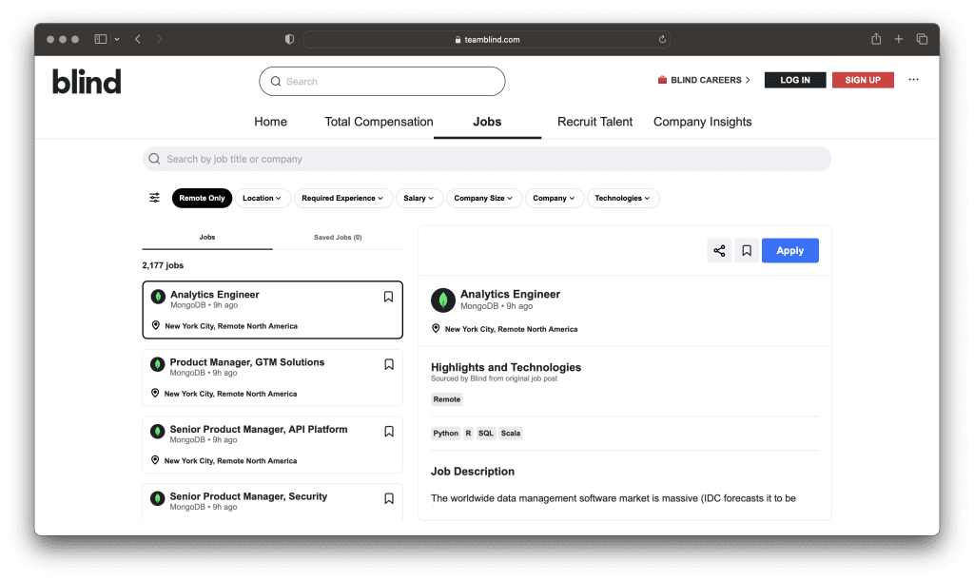Click the MongoDB logo in the job detail header

click(443, 300)
